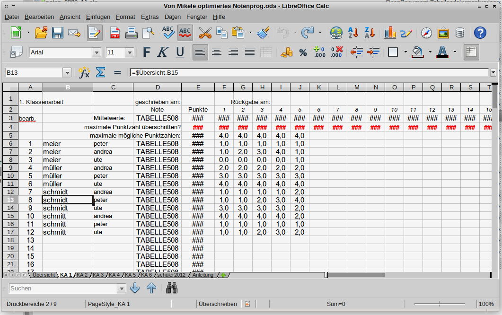The height and width of the screenshot is (315, 502).
Task: Click the Suchen search input field
Action: pyautogui.click(x=63, y=289)
